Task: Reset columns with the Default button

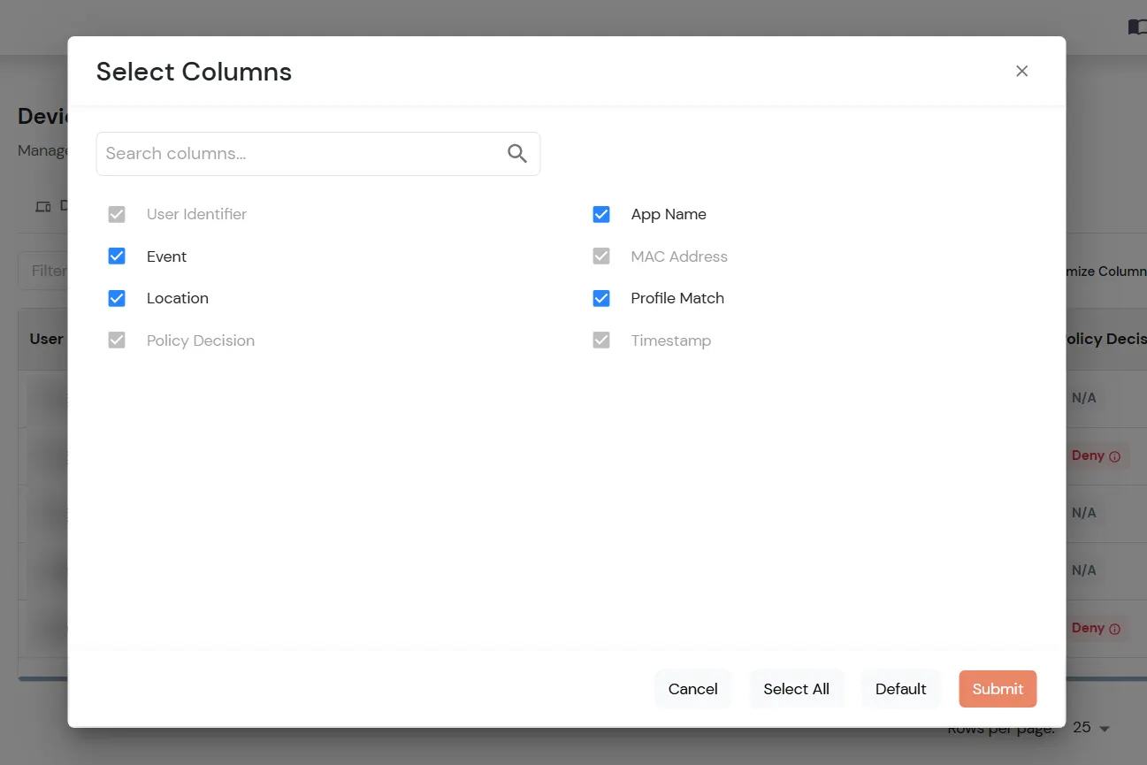Action: 901,689
